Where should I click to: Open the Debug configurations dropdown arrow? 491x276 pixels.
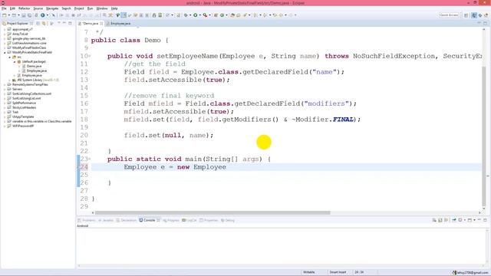[190, 15]
